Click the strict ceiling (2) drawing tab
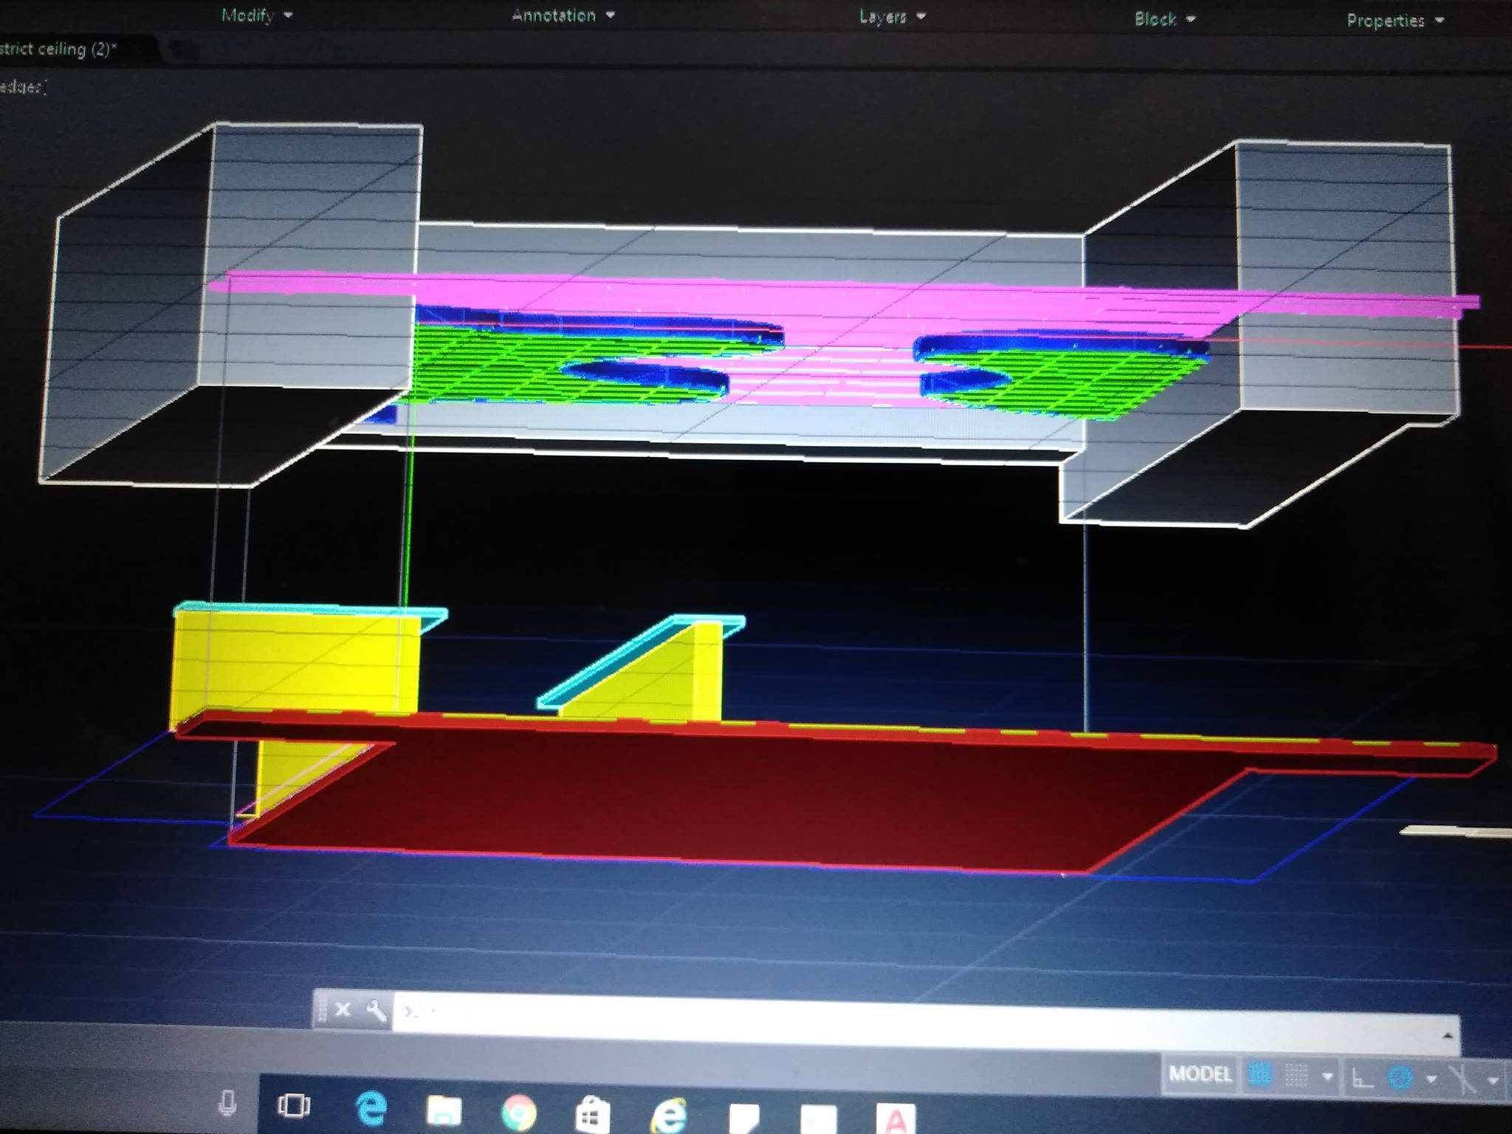This screenshot has width=1512, height=1134. click(59, 49)
